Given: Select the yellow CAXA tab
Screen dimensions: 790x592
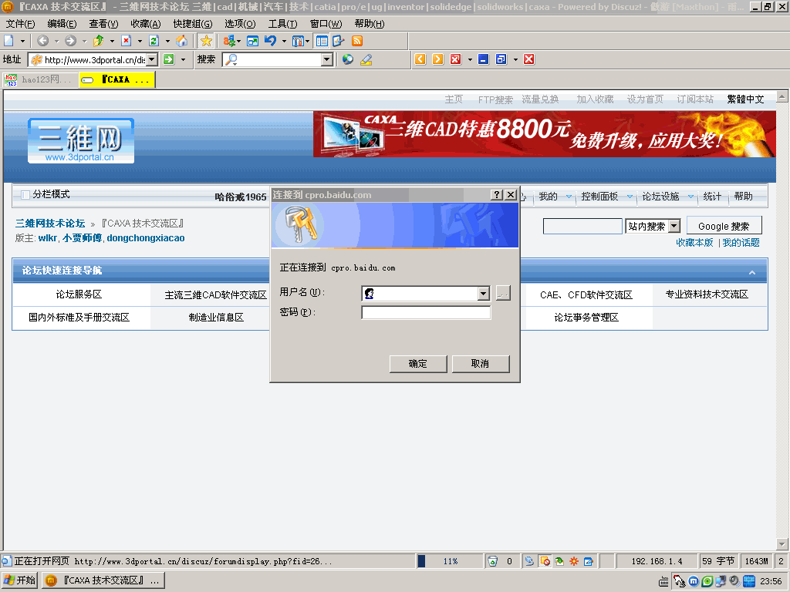Looking at the screenshot, I should (117, 79).
